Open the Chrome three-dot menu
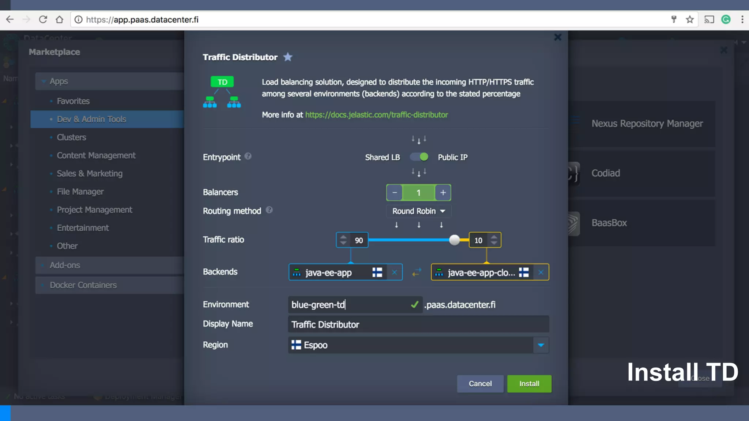The height and width of the screenshot is (421, 749). [742, 19]
